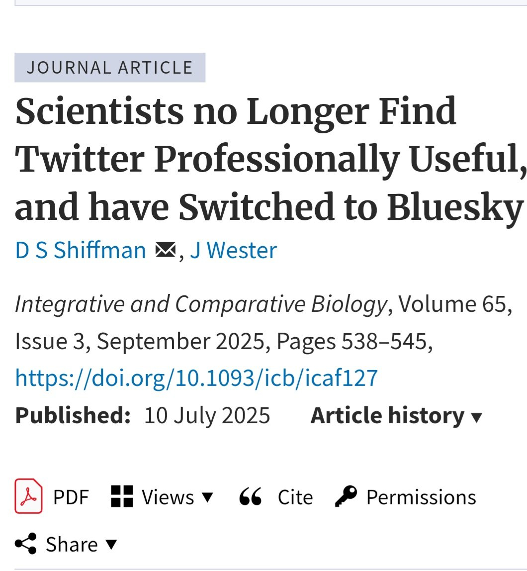Click the Article history label
Screen dimensions: 527x571
[387, 416]
